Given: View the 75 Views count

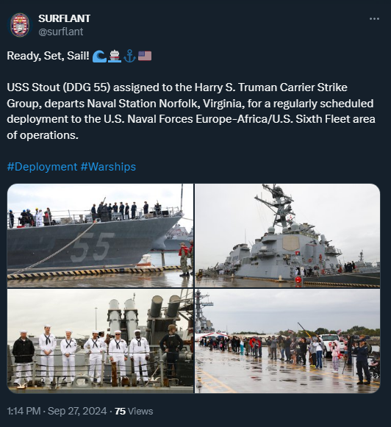Looking at the screenshot, I should (134, 411).
